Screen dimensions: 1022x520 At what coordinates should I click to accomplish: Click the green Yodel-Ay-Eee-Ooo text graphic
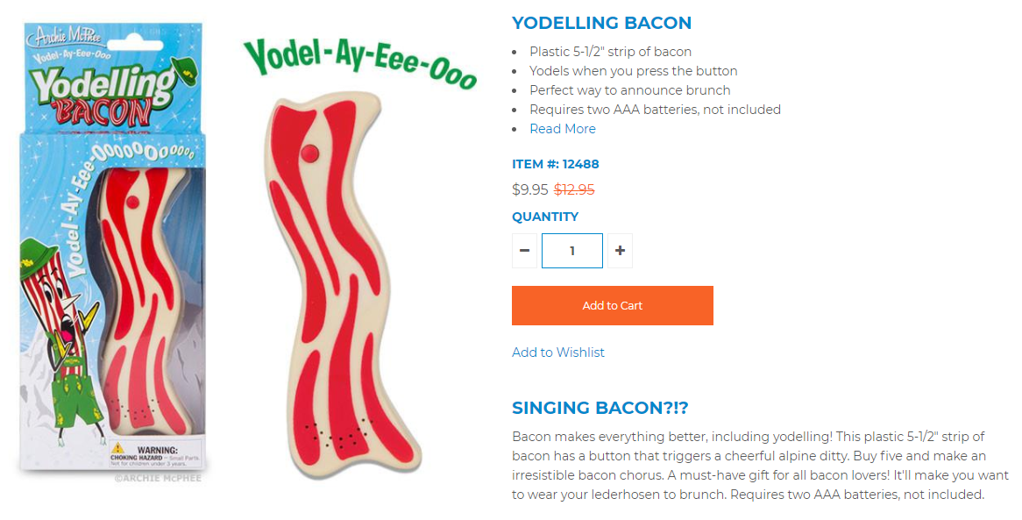pos(359,61)
